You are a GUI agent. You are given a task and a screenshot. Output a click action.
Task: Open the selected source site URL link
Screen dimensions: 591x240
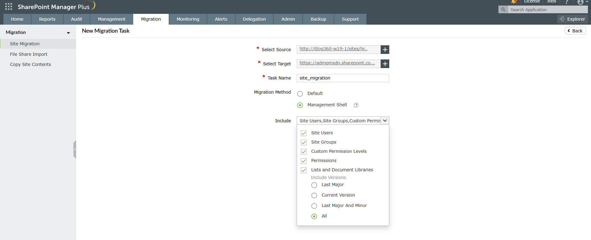(x=333, y=49)
